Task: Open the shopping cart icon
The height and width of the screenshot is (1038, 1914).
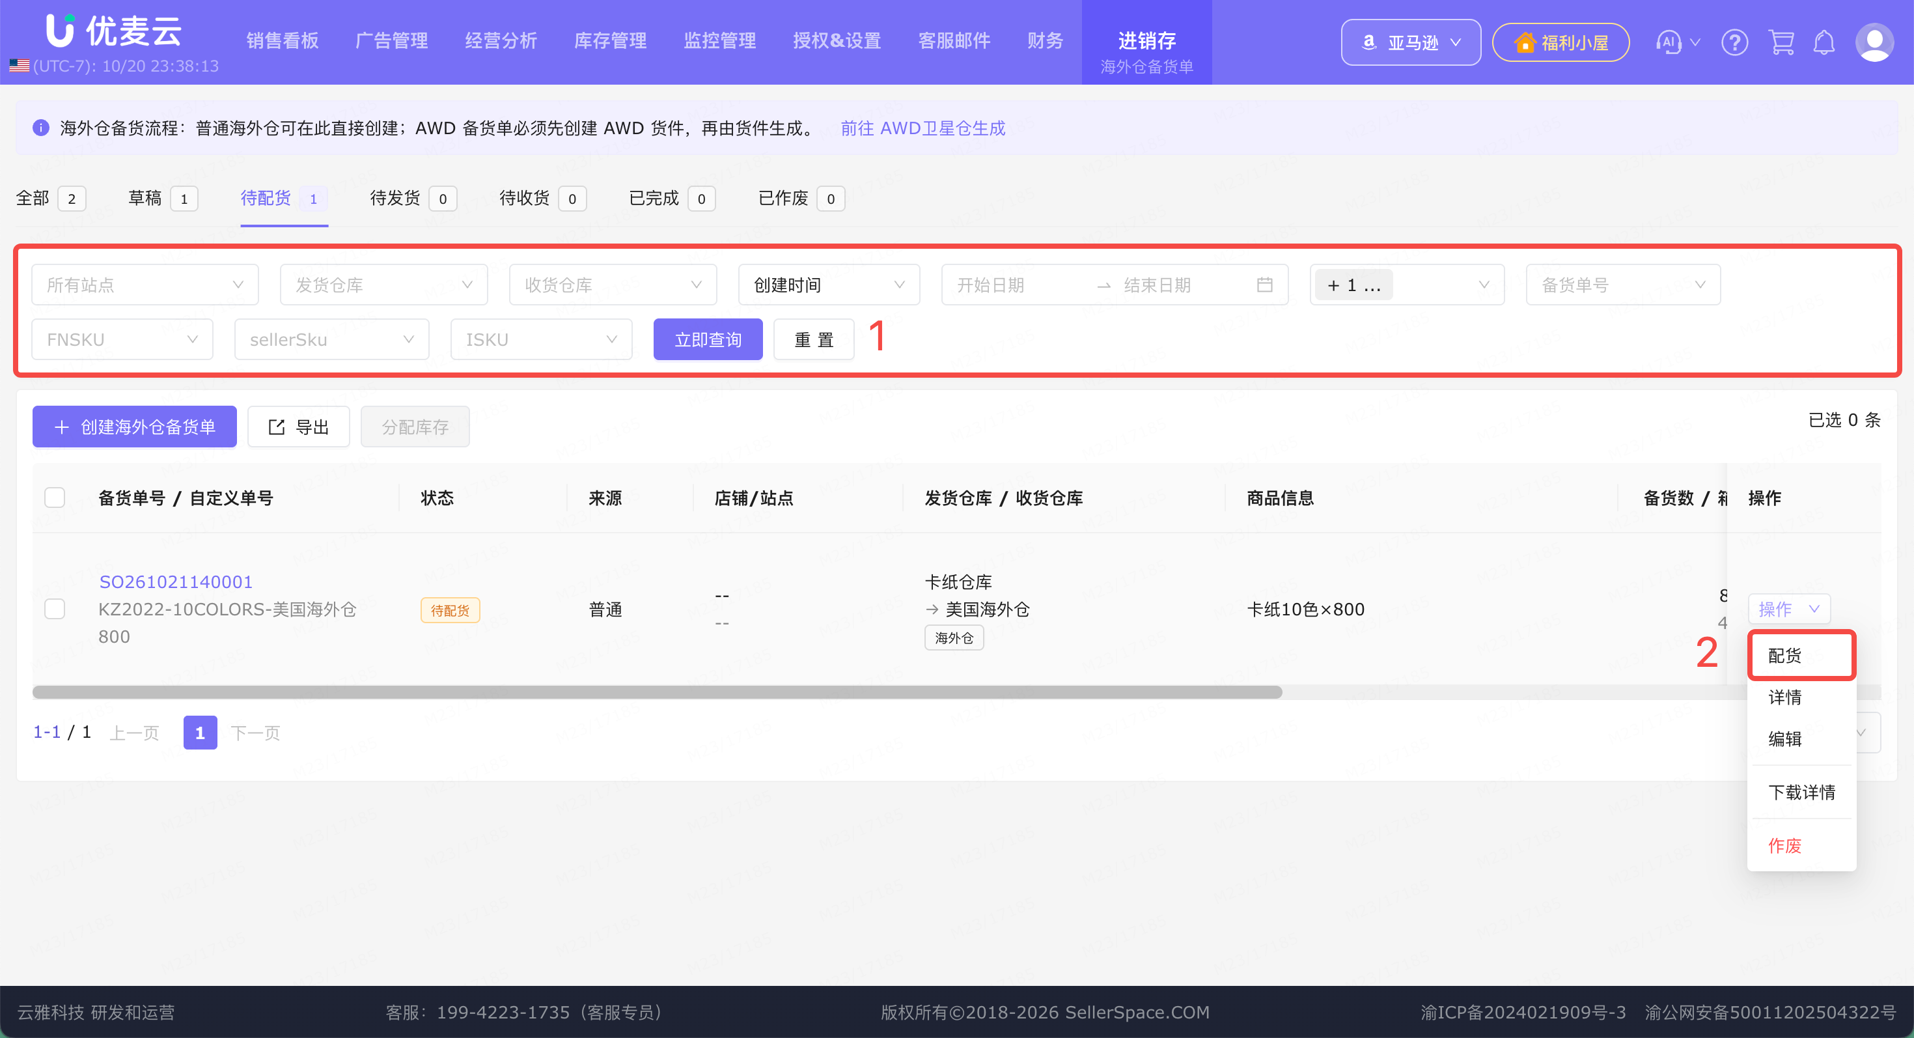Action: tap(1781, 42)
